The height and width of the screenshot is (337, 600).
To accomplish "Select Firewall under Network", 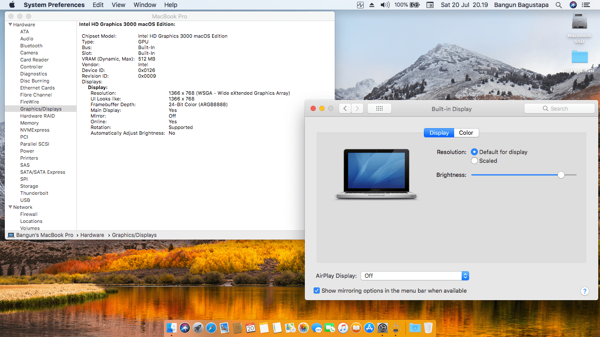I will [x=29, y=214].
